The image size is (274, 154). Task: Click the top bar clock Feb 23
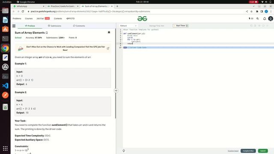coord(142,2)
